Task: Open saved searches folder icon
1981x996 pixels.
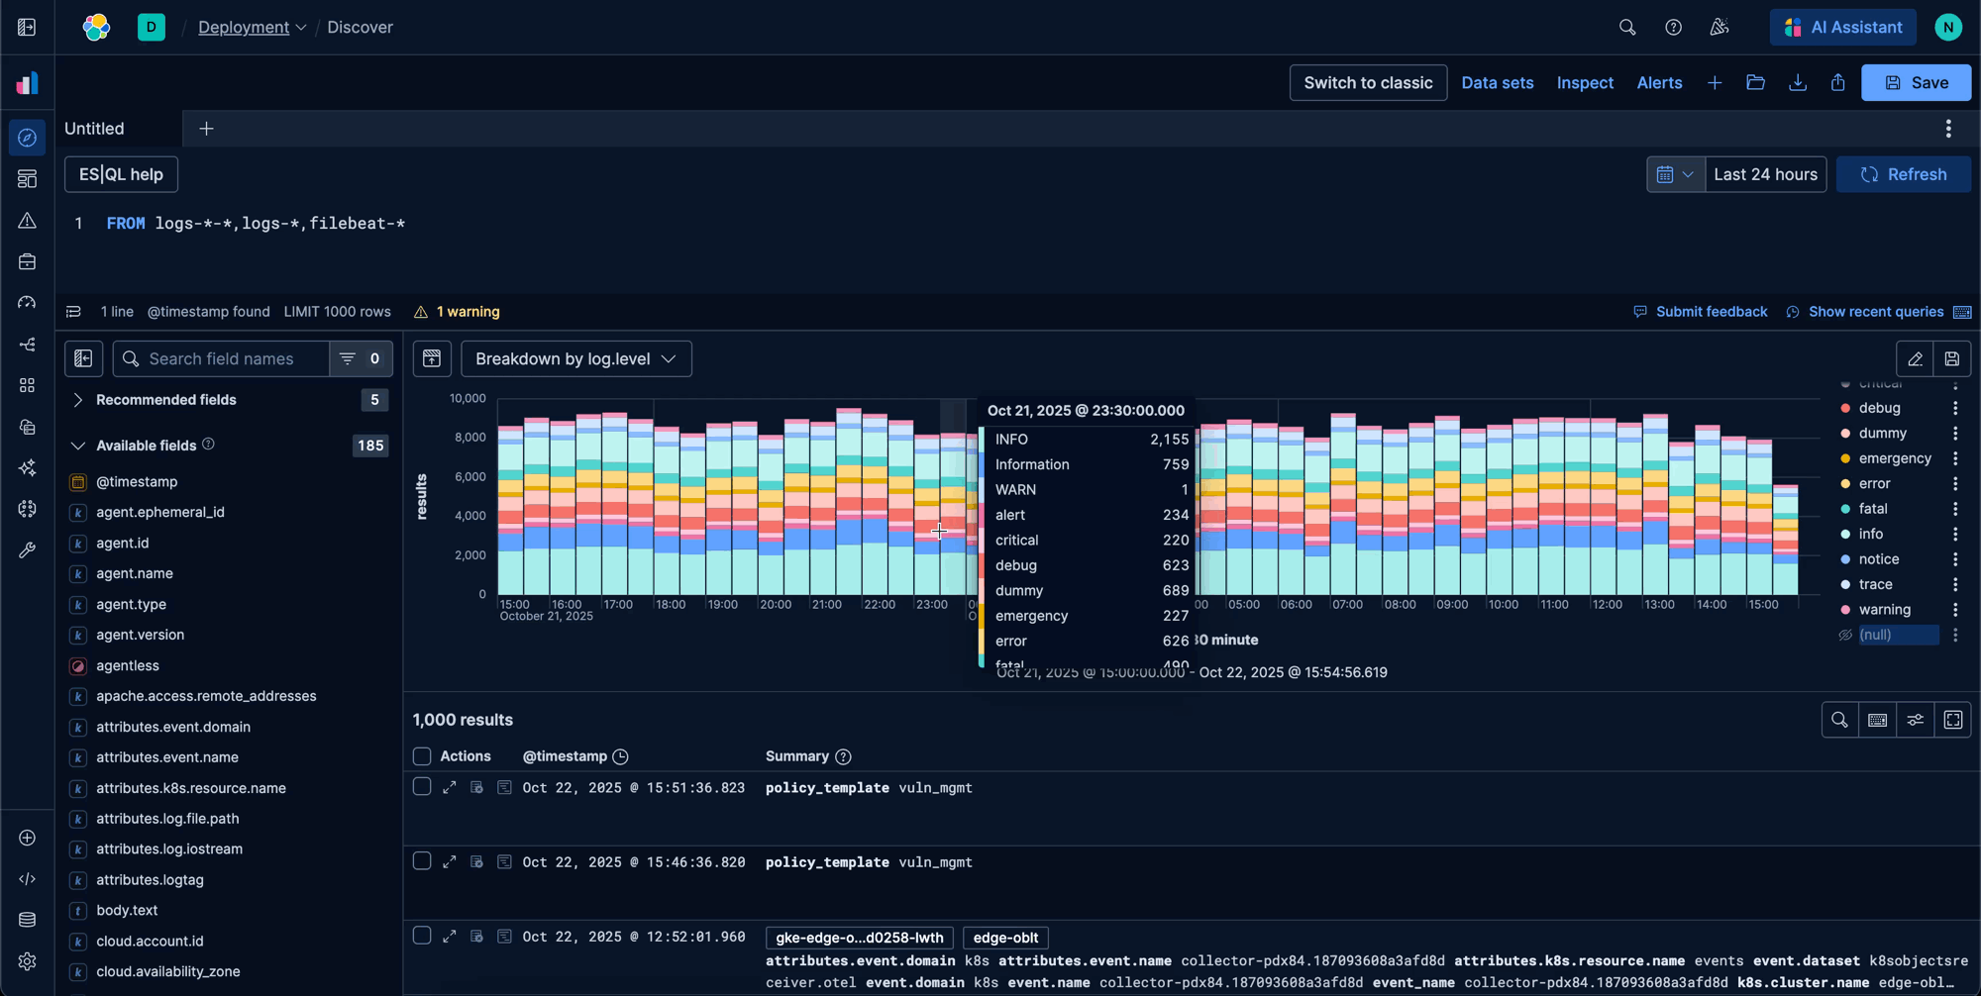Action: (1755, 83)
